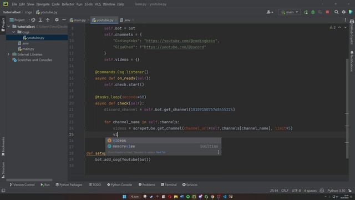Open run configuration 'main' dropdown
Image resolution: width=355 pixels, height=200 pixels.
click(x=290, y=12)
